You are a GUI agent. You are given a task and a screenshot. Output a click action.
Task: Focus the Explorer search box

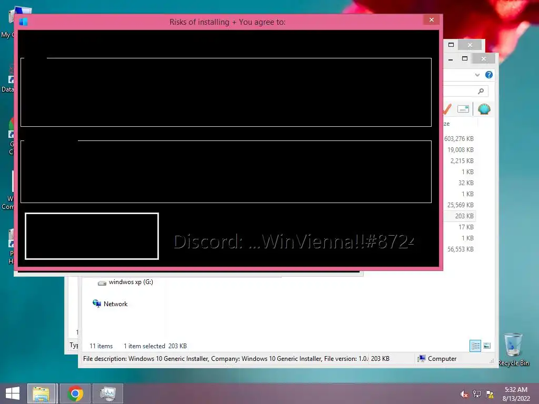pos(466,91)
